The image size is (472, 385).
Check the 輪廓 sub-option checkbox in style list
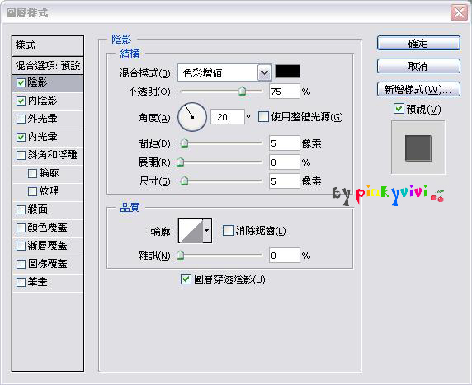[x=32, y=173]
